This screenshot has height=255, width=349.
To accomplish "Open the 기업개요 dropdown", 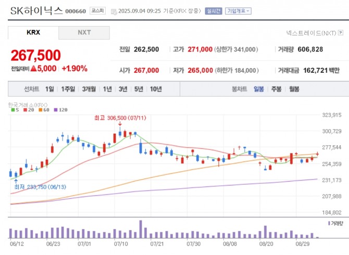I will (x=239, y=10).
